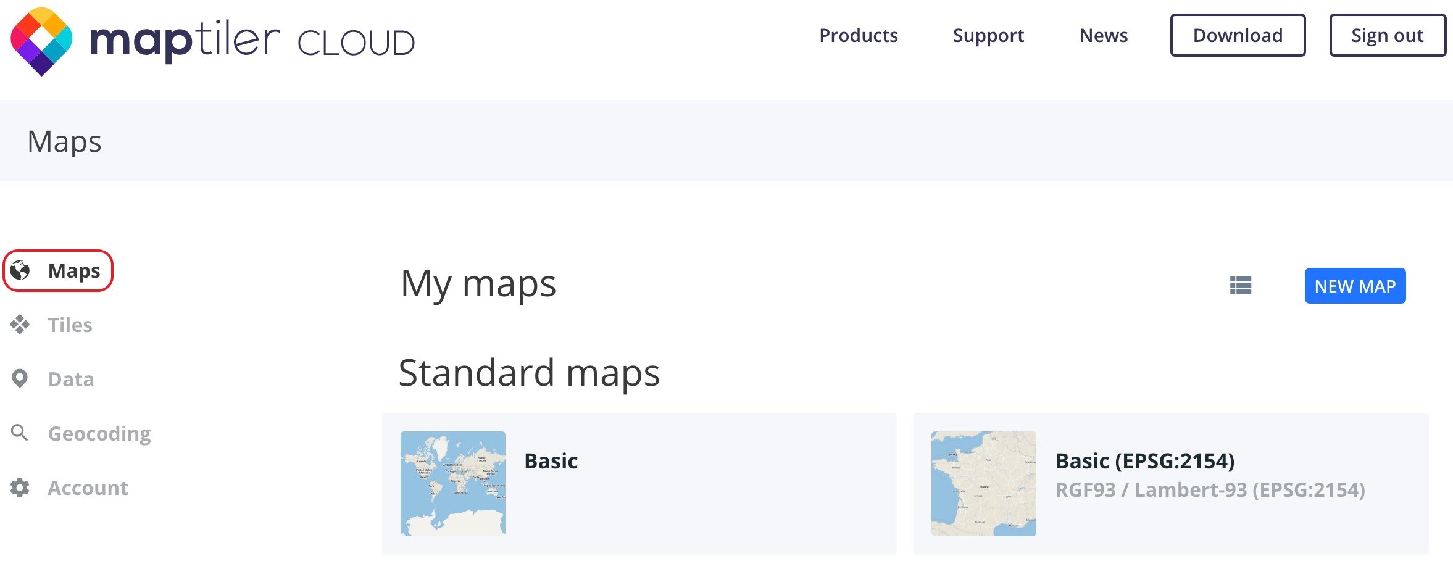
Task: Toggle the maps list display mode
Action: point(1241,286)
